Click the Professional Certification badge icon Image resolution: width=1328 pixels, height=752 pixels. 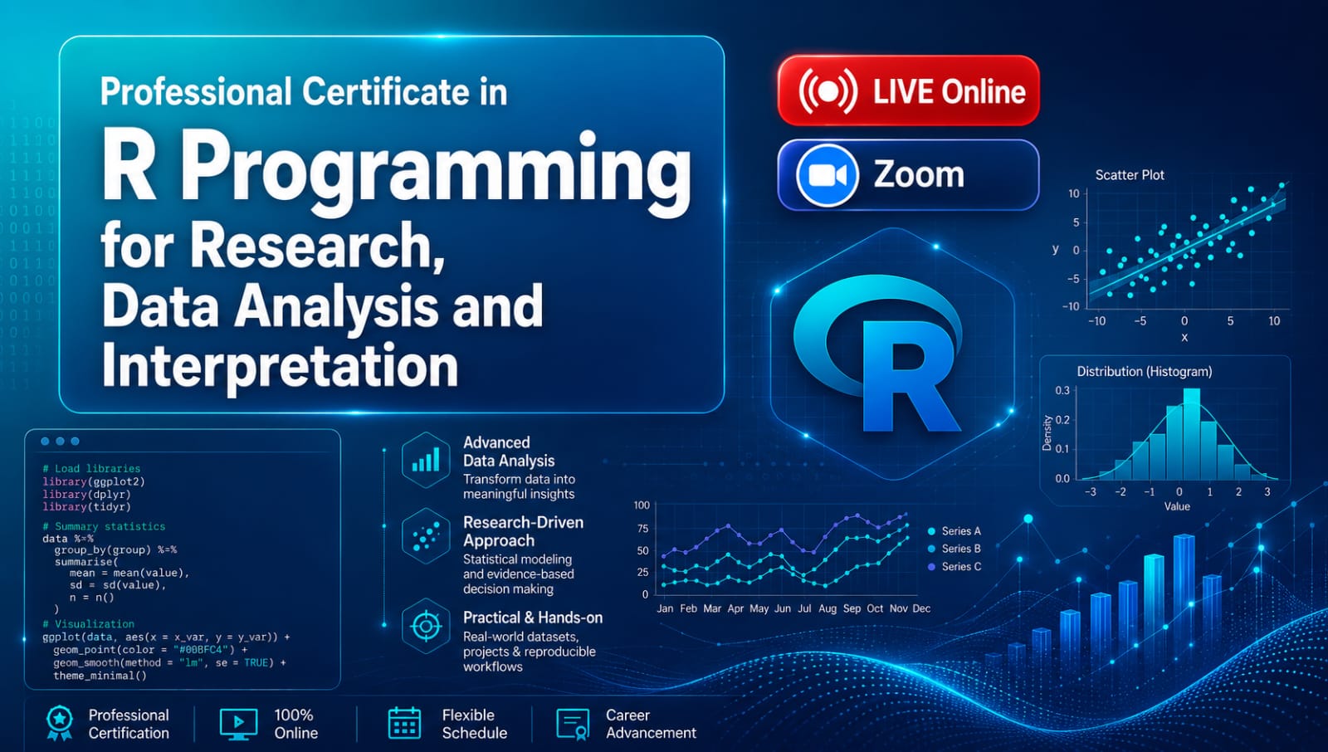tap(59, 723)
